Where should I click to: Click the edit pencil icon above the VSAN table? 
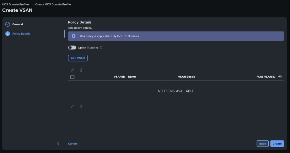click(72, 70)
